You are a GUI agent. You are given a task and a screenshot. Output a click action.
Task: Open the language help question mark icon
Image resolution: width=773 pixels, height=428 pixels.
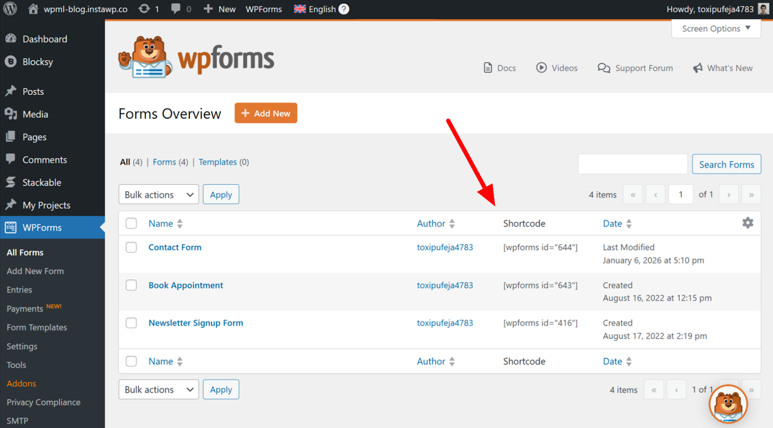(x=344, y=9)
